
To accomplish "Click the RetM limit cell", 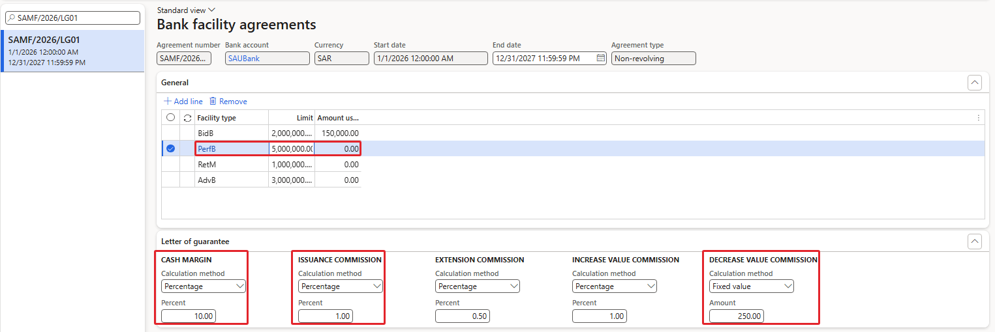I will tap(292, 164).
